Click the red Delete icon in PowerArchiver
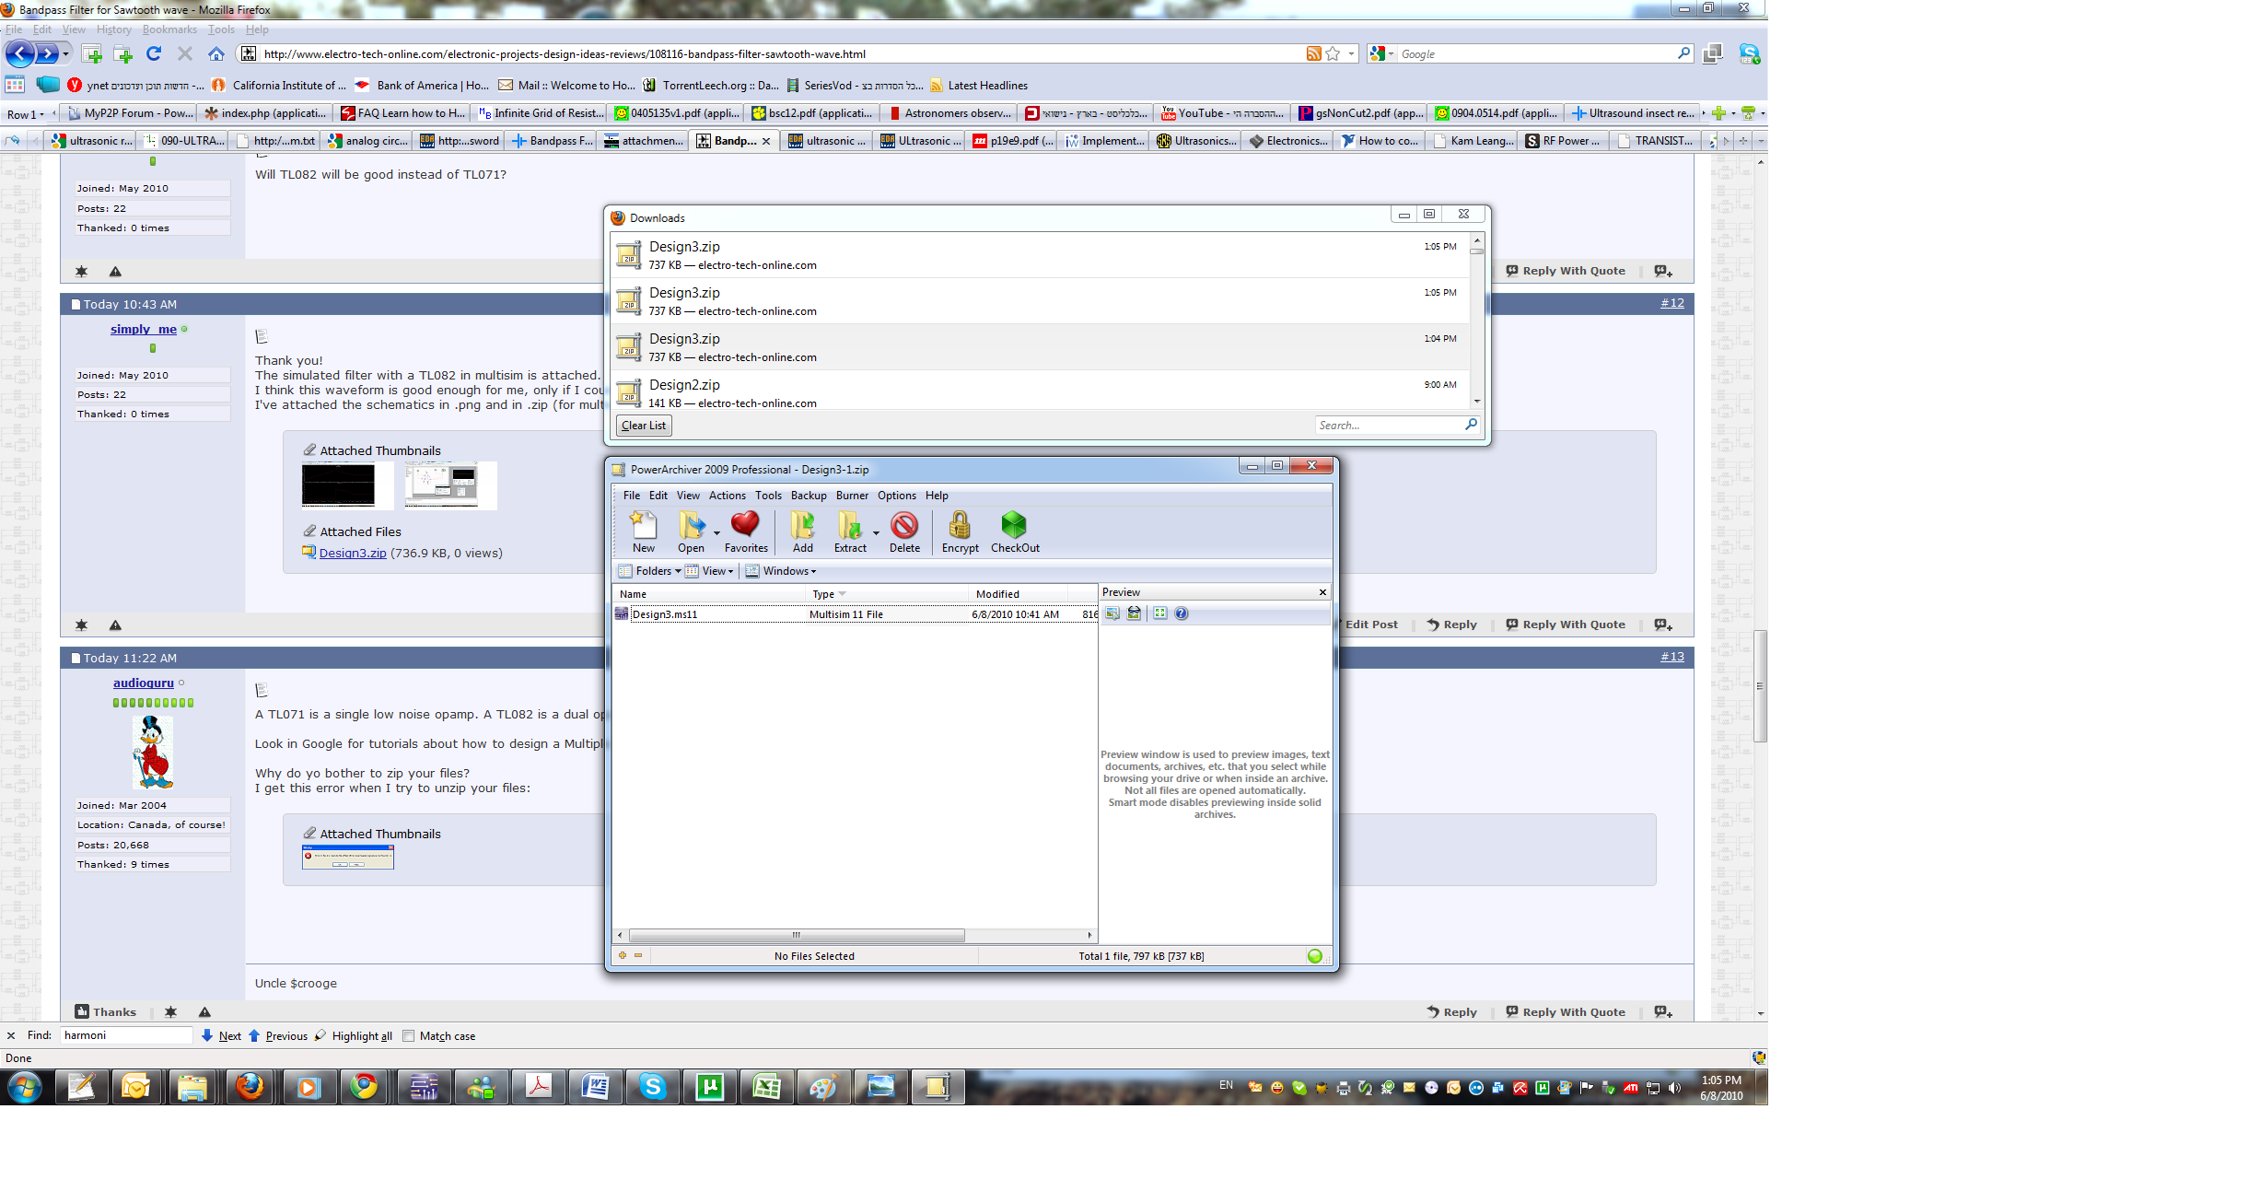The width and height of the screenshot is (2248, 1191). [x=904, y=532]
